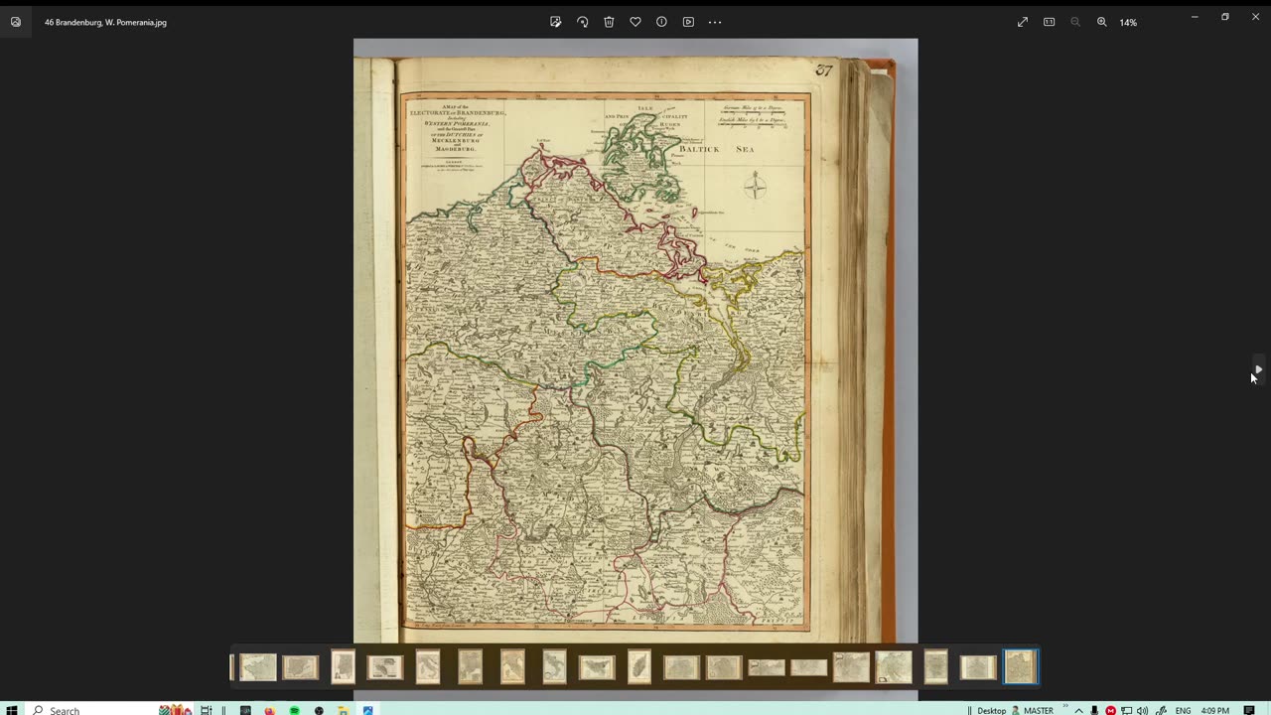Open the See more ellipsis menu
1271x715 pixels.
coord(715,22)
